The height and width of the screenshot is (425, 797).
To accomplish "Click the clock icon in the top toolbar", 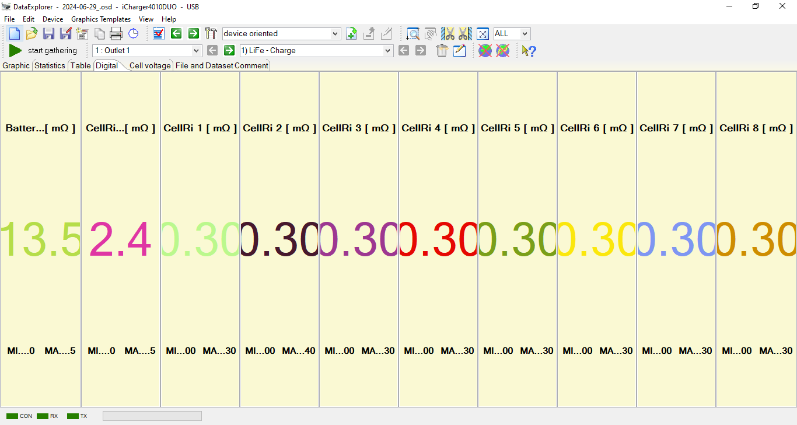I will (134, 34).
